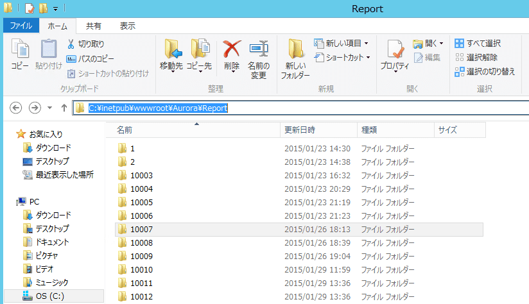
Task: Open Pictures (ピクチャ) folder
Action: (40, 255)
